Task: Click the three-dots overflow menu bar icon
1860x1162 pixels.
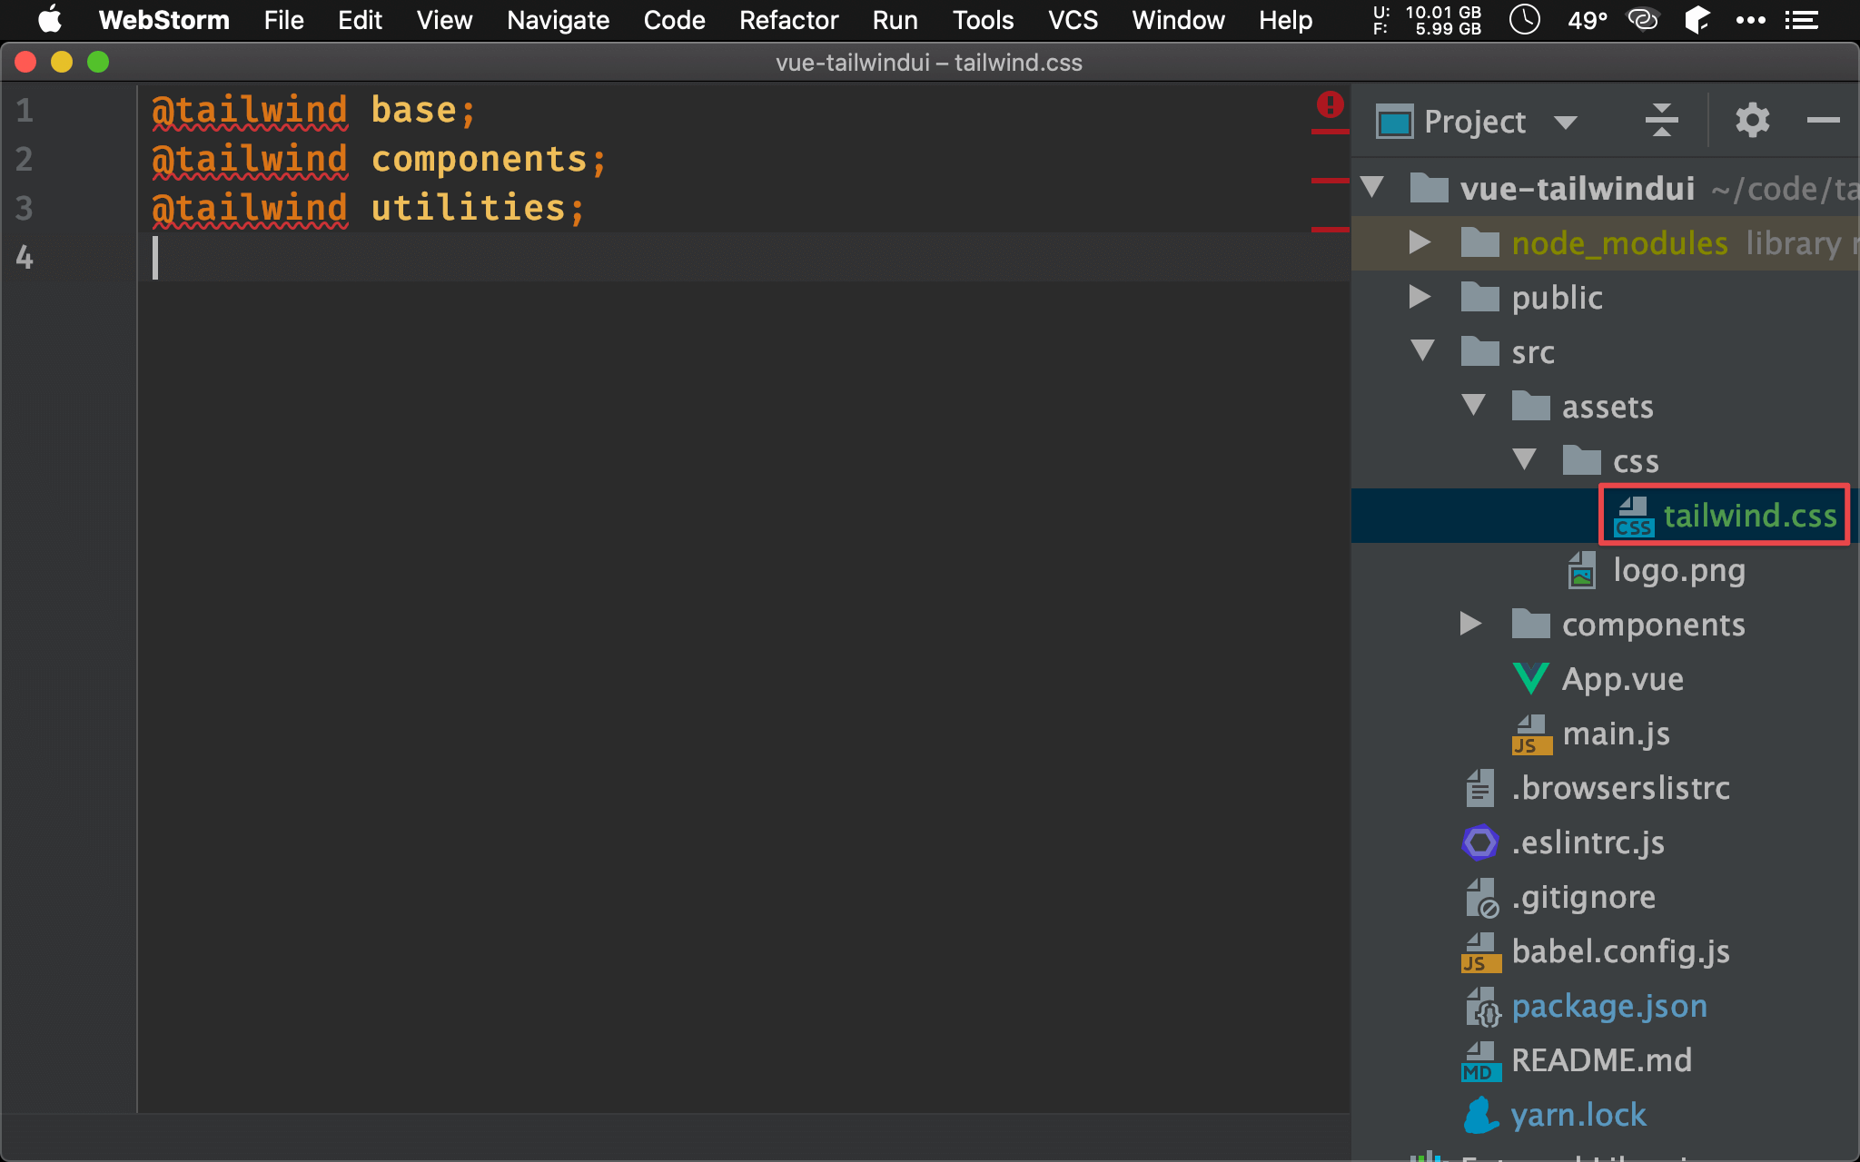Action: (1750, 20)
